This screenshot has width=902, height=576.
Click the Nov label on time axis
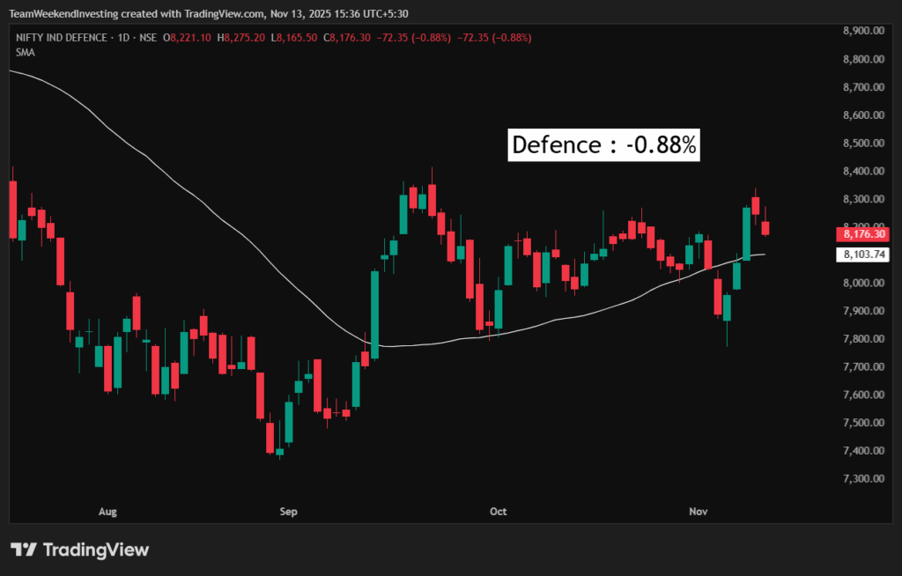(x=699, y=511)
